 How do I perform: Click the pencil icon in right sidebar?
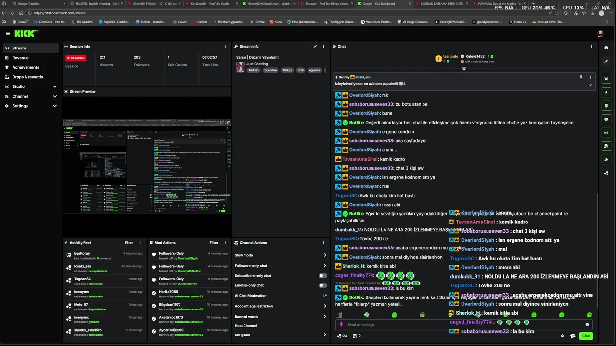click(606, 61)
